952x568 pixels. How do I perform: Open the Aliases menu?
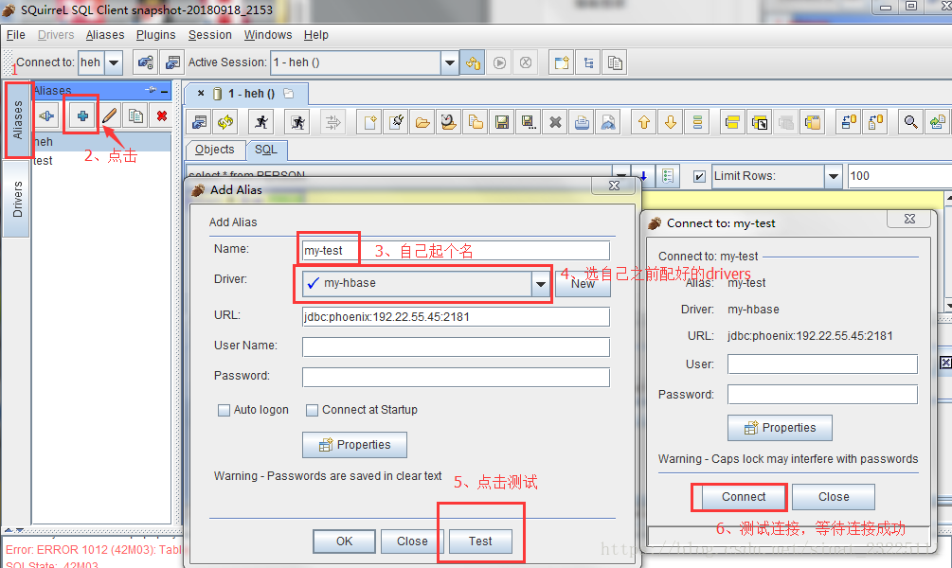pos(105,35)
